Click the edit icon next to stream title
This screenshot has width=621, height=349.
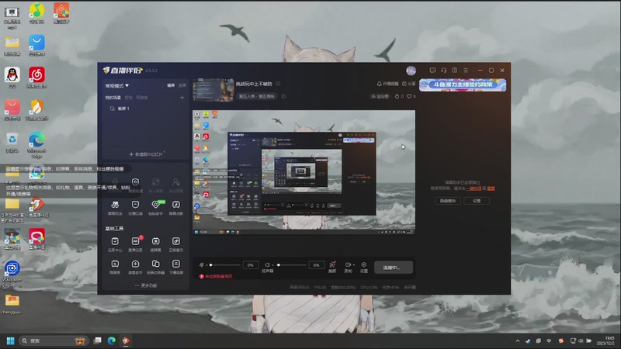tap(278, 84)
